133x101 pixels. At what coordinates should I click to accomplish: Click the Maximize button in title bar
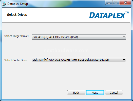pyautogui.click(x=116, y=3)
